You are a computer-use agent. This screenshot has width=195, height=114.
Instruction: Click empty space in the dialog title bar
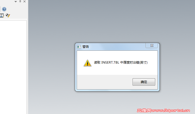[x=117, y=47]
